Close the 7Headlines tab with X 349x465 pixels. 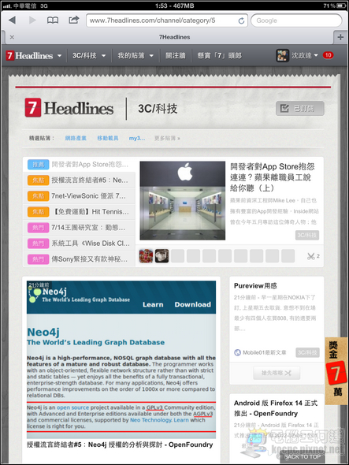click(12, 37)
